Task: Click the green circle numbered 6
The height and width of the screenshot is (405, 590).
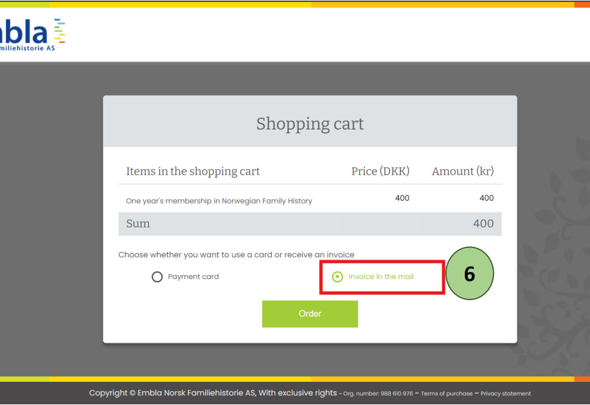Action: pyautogui.click(x=469, y=274)
